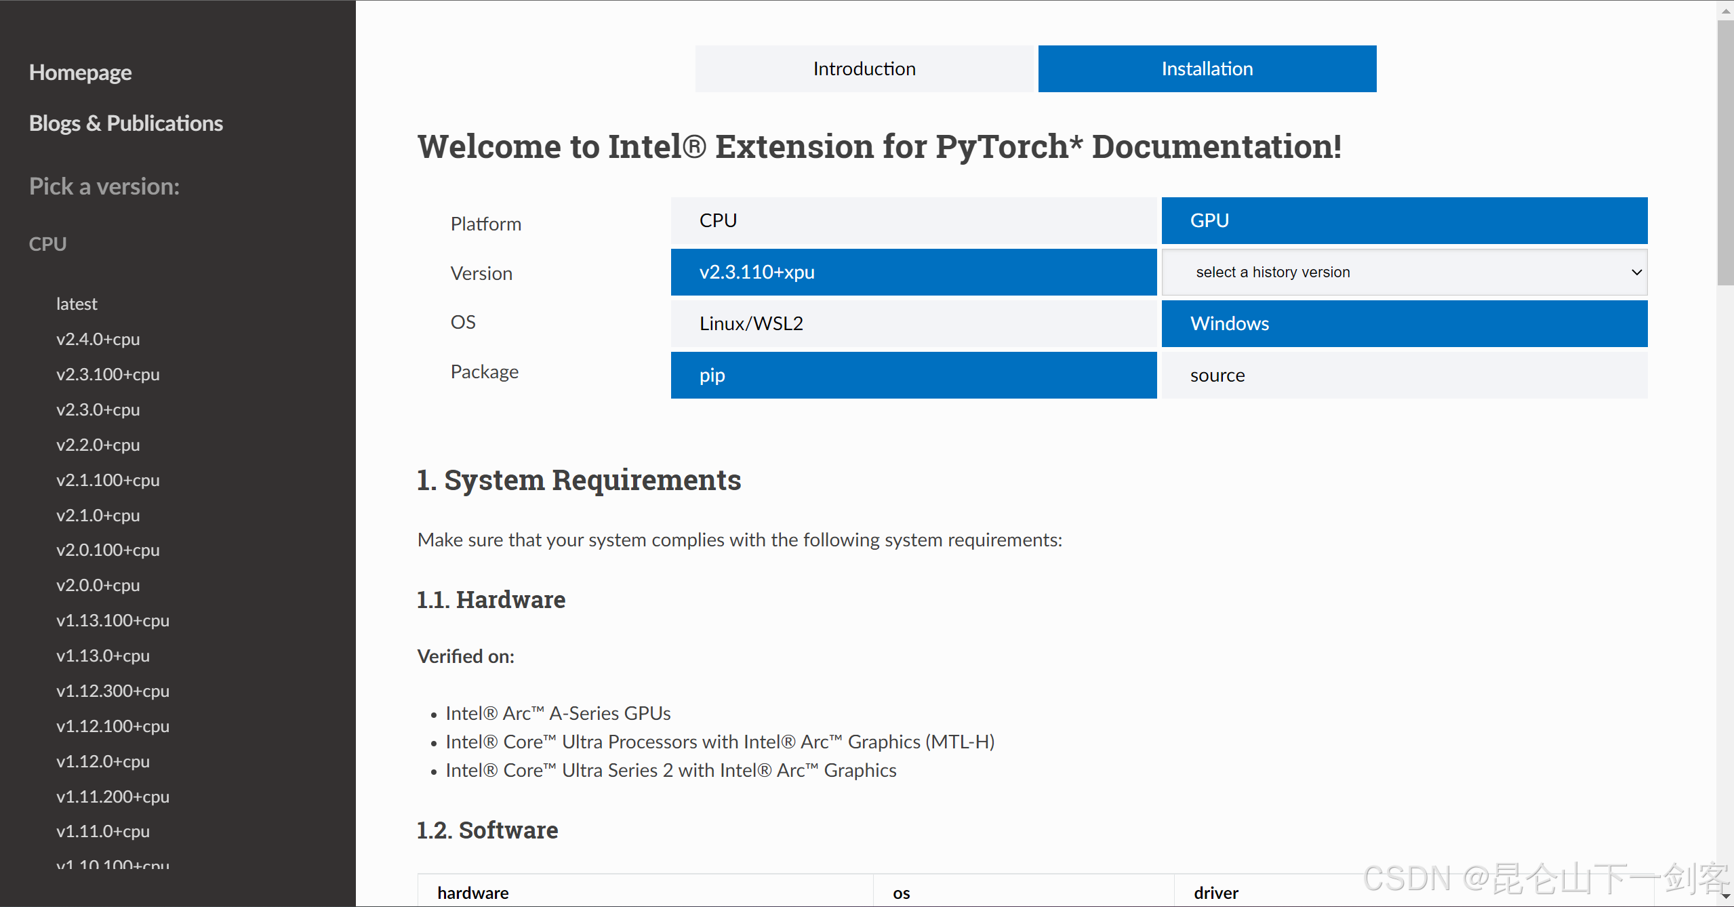Open v2.0.0+cpu release docs

98,585
